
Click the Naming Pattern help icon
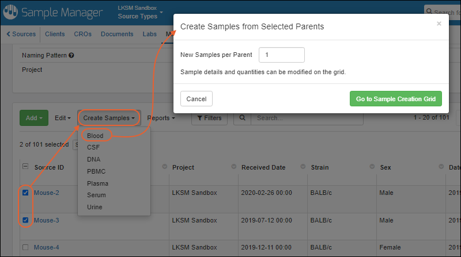(71, 56)
